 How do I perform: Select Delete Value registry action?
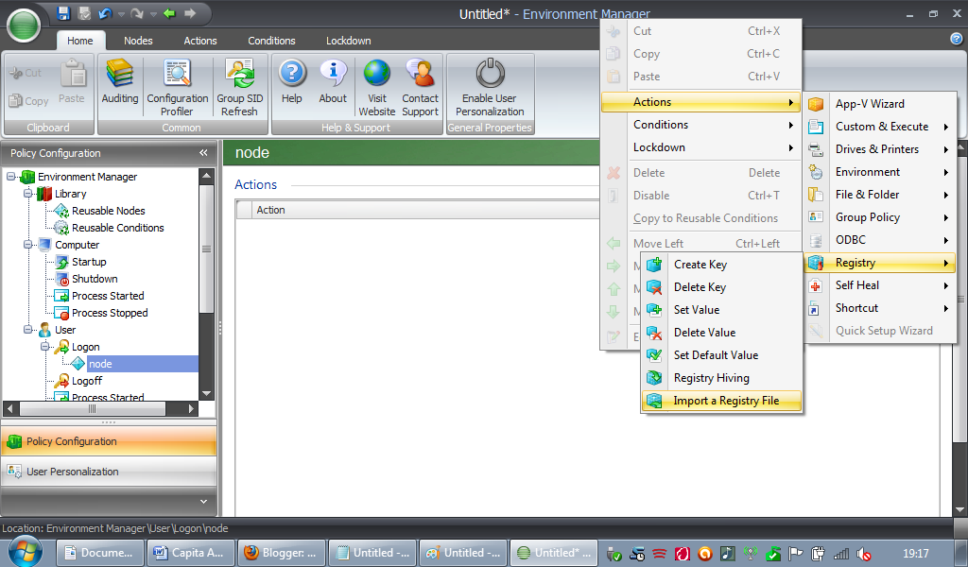722,333
